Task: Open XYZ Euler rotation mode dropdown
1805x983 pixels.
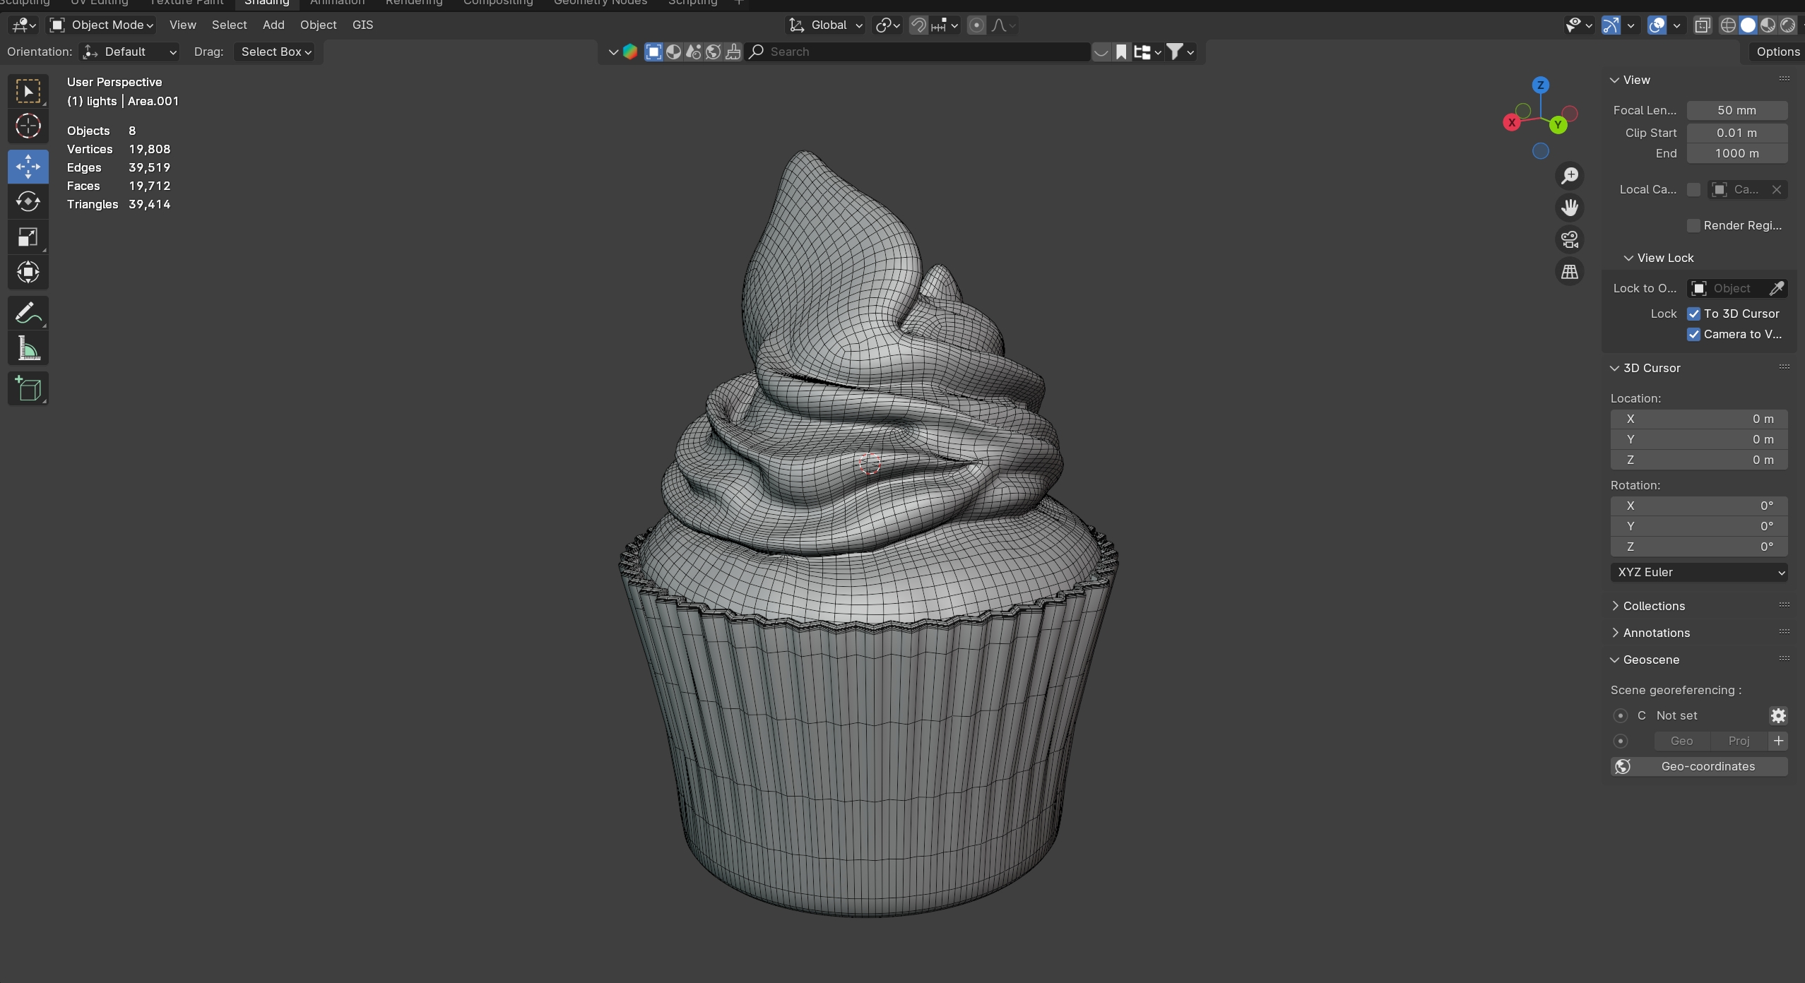Action: tap(1698, 572)
